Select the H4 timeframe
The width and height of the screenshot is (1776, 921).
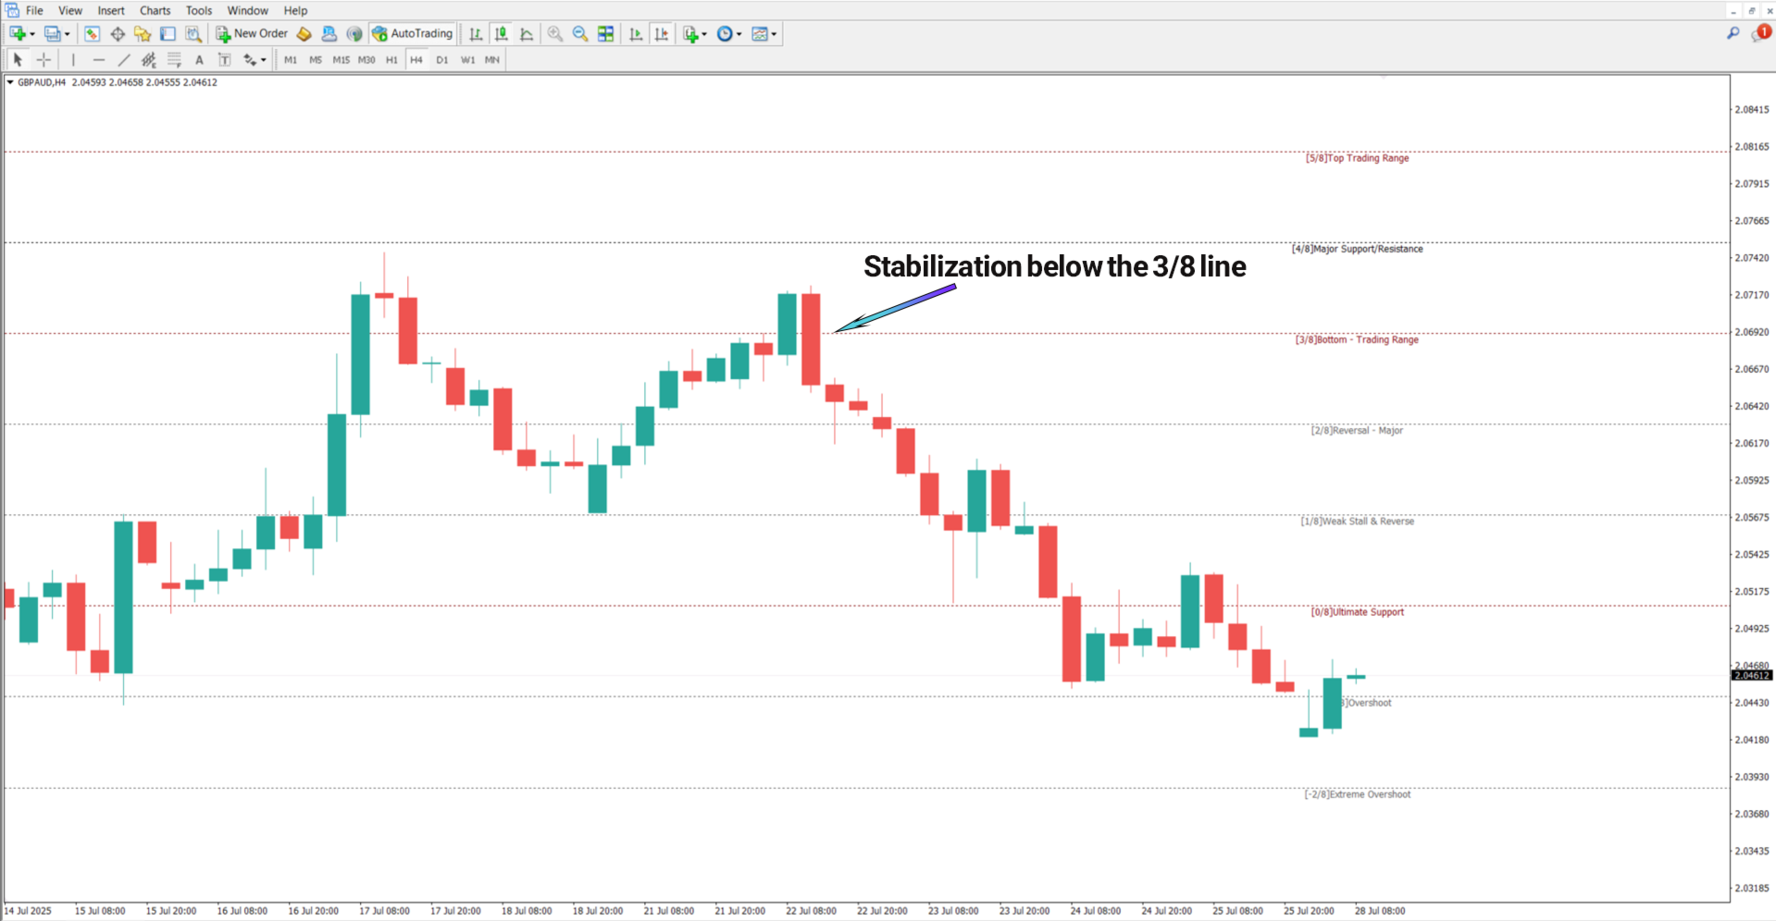click(416, 59)
